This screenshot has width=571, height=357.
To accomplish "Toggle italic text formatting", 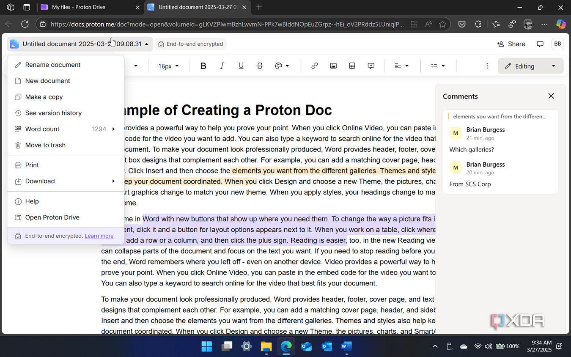I will [222, 66].
